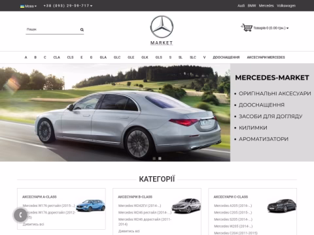
Task: Open Mercedes W246 рестайл (2014-...) link
Action: pos(145,213)
